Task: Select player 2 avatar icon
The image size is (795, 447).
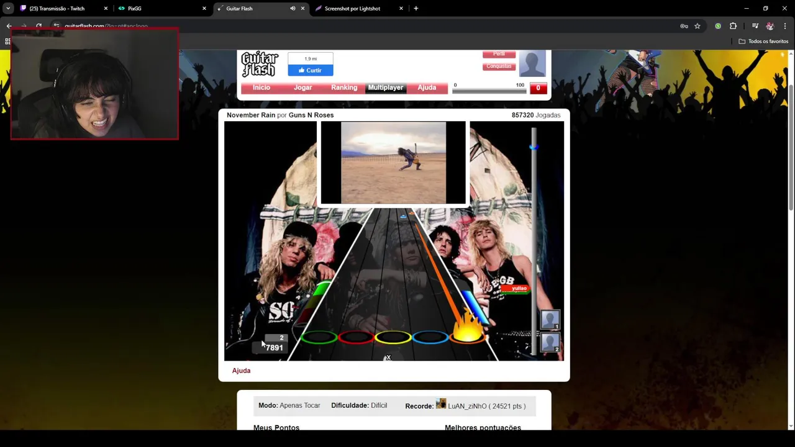Action: point(550,342)
